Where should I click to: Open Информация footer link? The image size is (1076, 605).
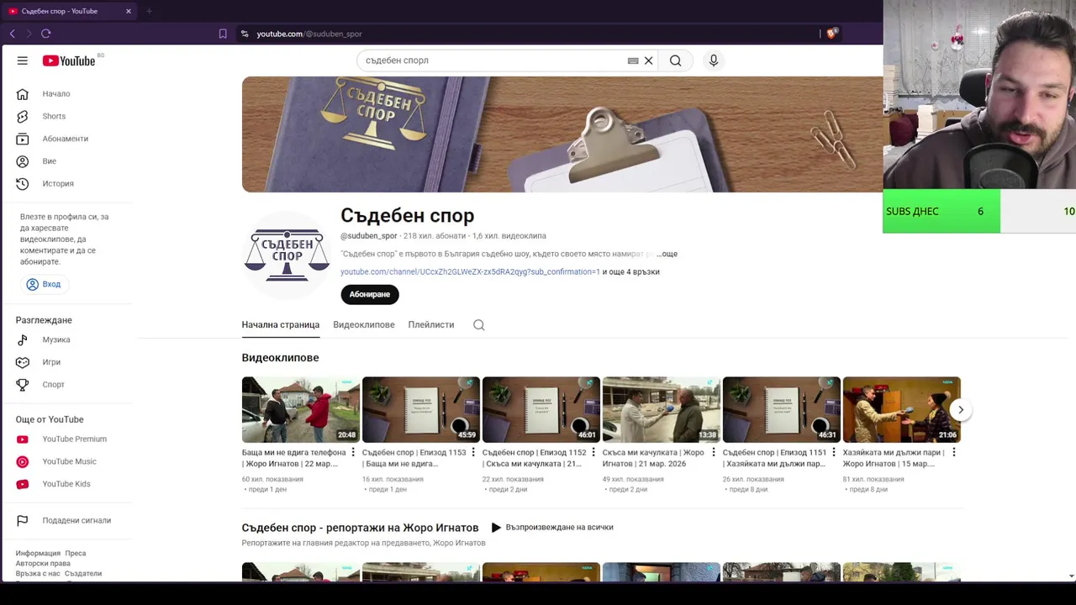[x=38, y=554]
